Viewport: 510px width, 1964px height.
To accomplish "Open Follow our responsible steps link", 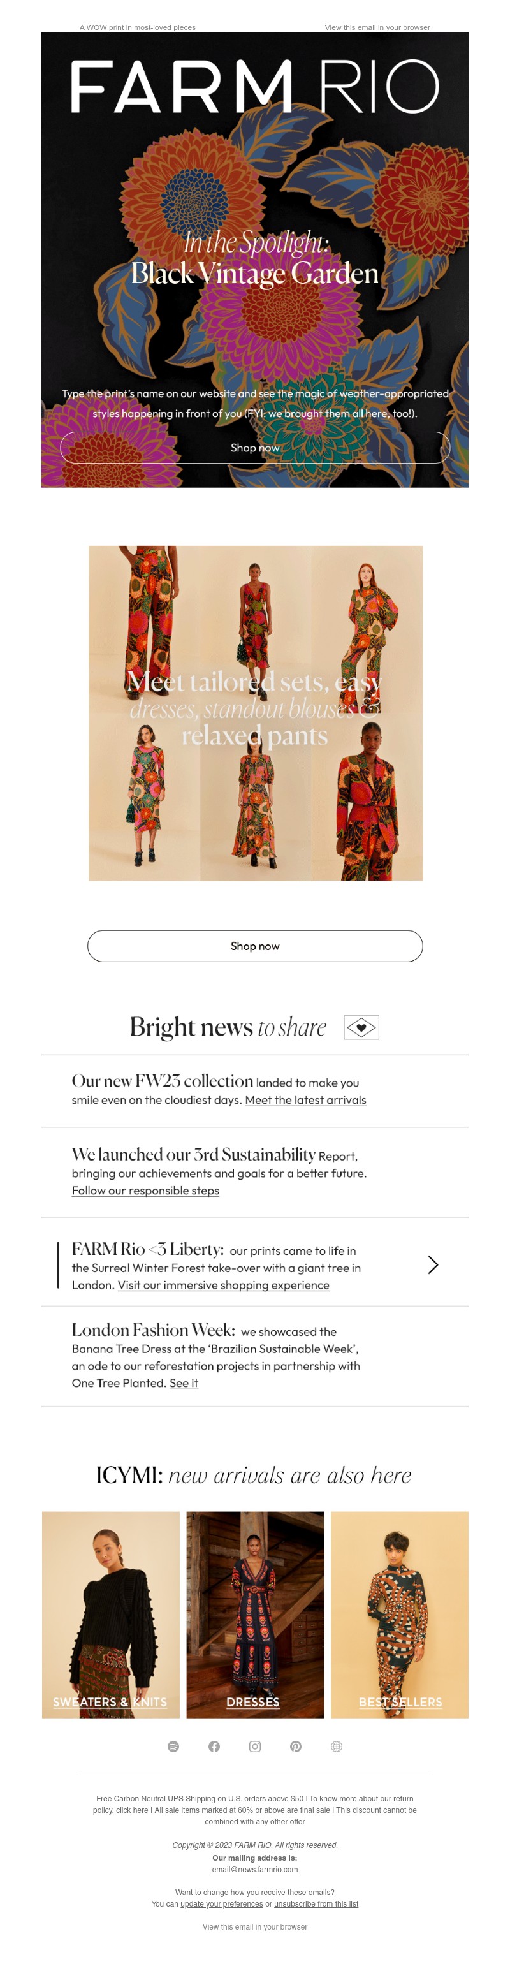I will 145,1191.
